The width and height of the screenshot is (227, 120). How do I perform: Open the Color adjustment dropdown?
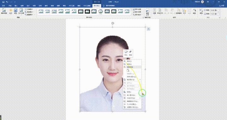click(16, 11)
